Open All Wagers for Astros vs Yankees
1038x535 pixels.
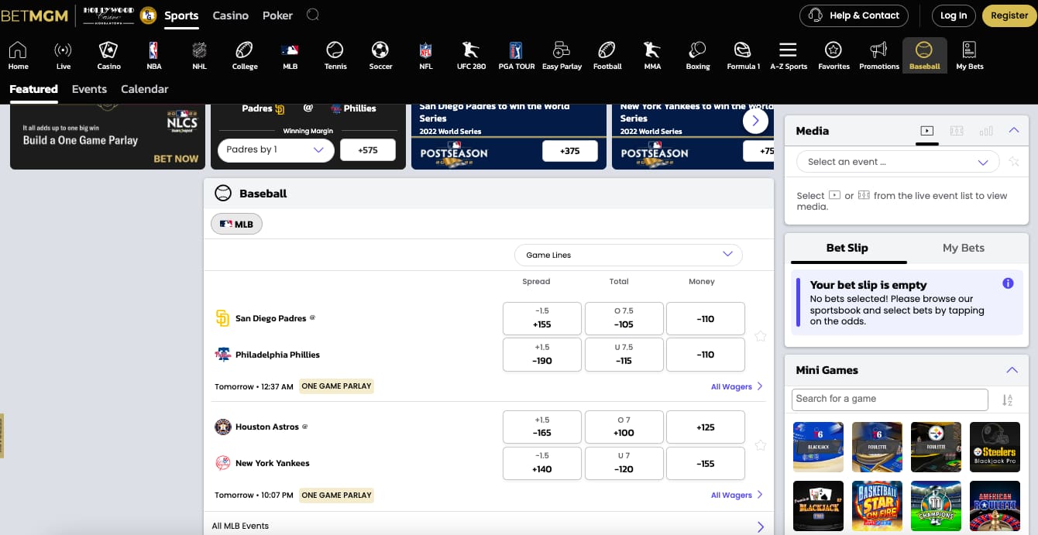737,495
